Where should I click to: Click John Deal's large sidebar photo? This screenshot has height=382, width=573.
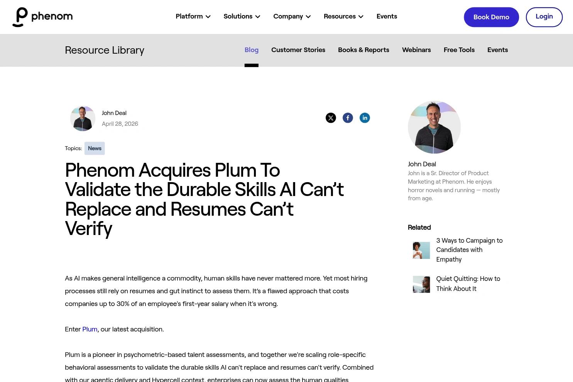pyautogui.click(x=434, y=127)
